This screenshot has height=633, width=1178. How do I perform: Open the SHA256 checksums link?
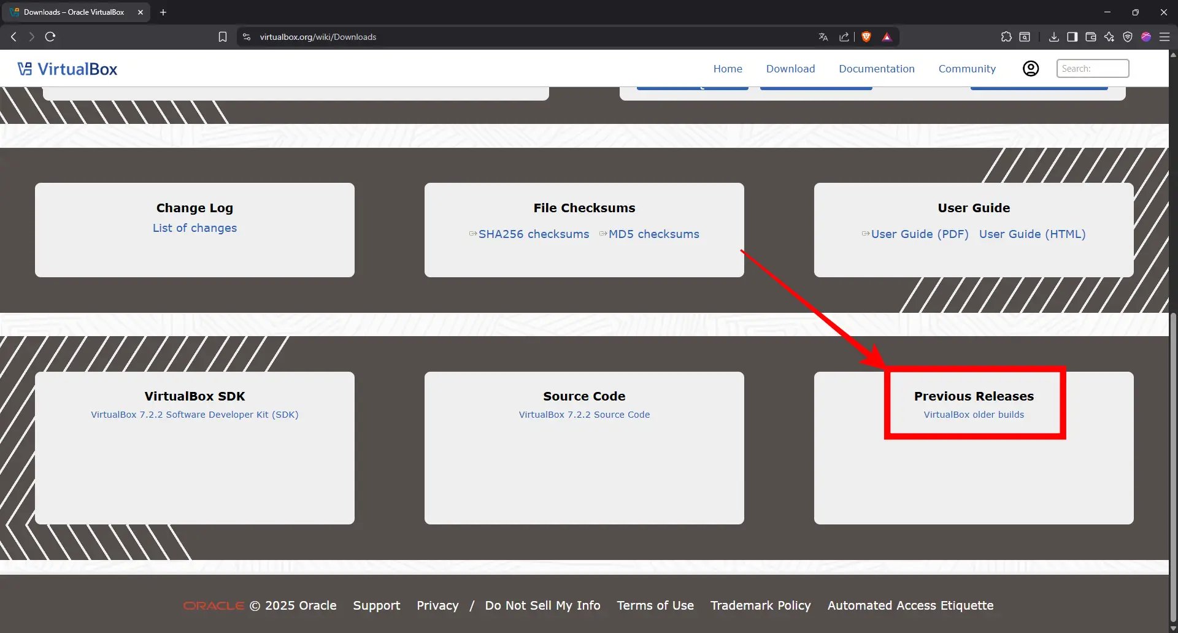[x=533, y=234]
